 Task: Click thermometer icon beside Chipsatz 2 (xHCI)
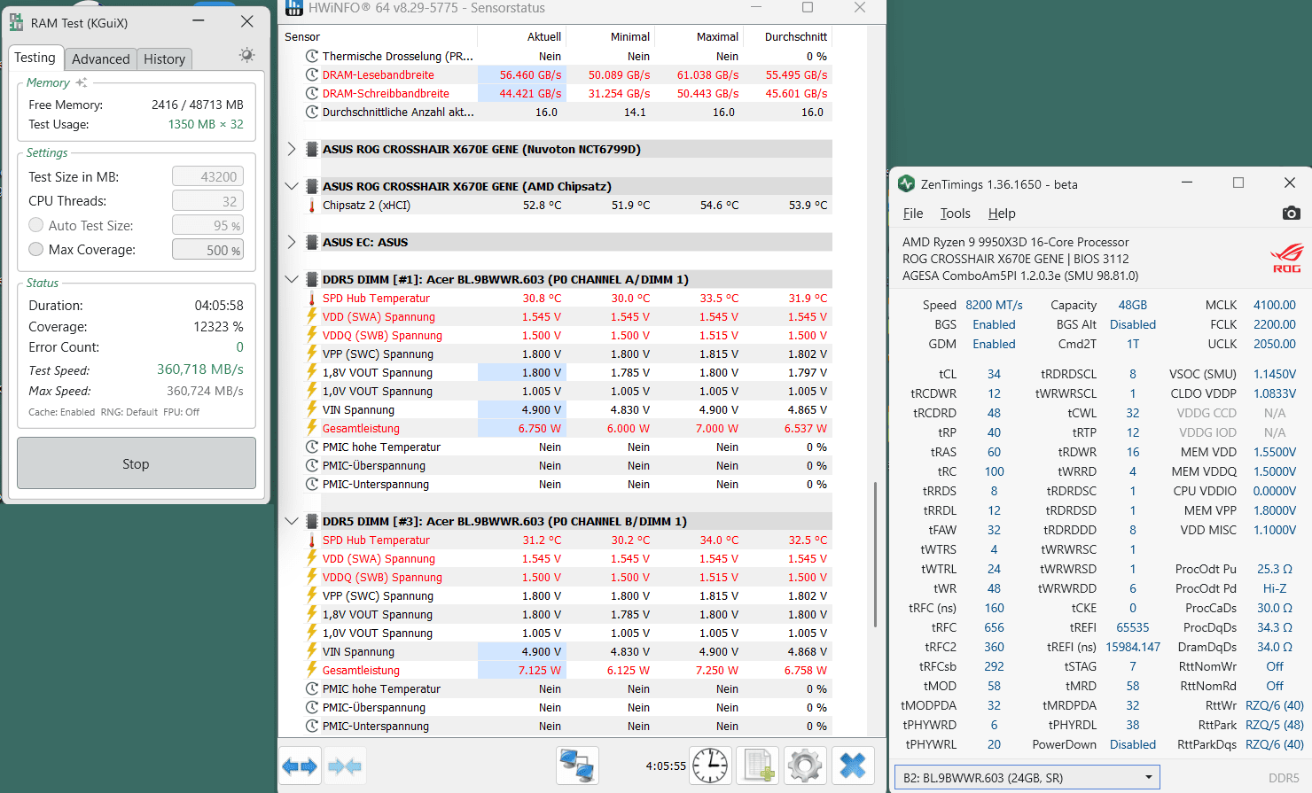tap(312, 206)
